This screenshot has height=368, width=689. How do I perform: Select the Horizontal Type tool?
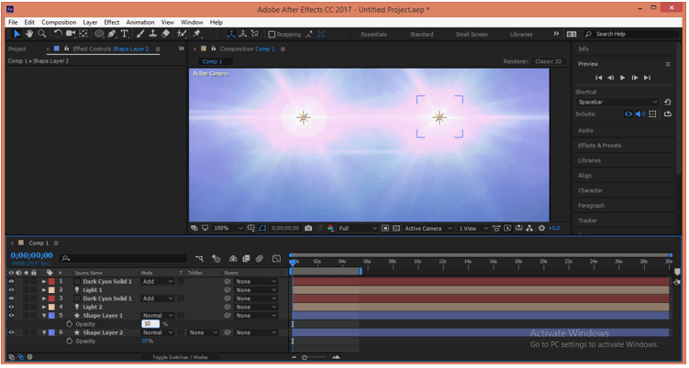(x=125, y=34)
